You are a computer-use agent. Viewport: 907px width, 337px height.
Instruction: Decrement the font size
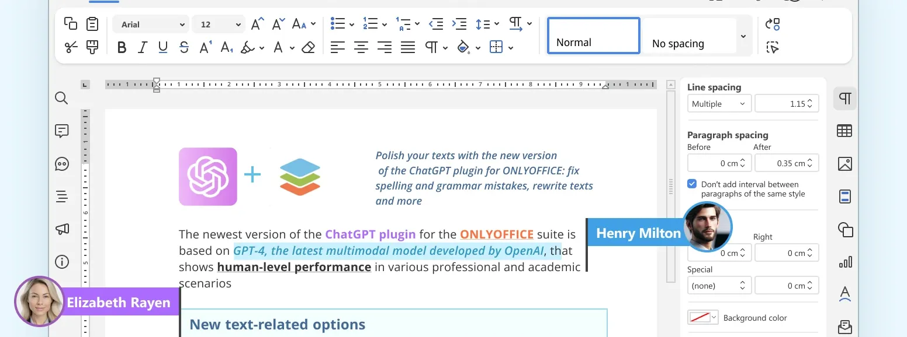(x=278, y=24)
